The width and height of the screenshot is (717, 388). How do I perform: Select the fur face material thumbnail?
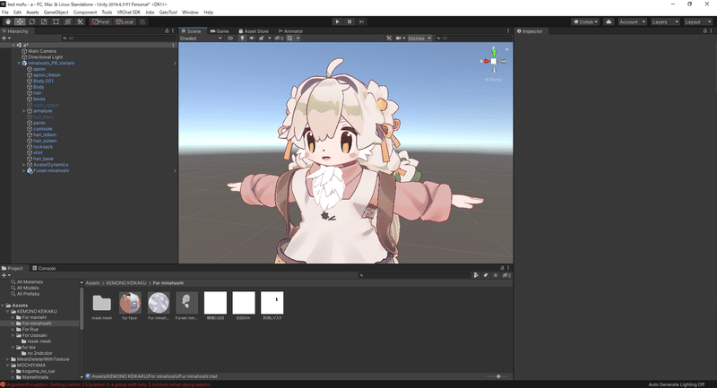130,303
